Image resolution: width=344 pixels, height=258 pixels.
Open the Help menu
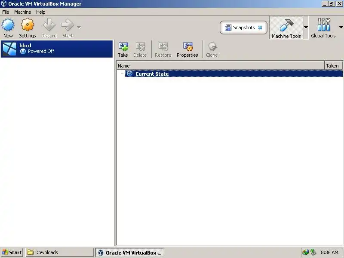pos(41,12)
